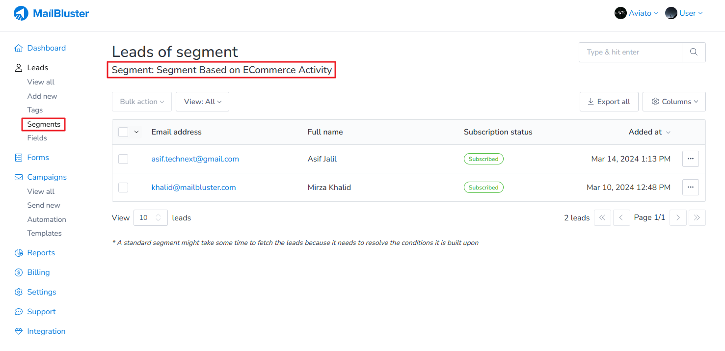Click the search input field
Viewport: 725px width, 351px height.
click(x=630, y=52)
